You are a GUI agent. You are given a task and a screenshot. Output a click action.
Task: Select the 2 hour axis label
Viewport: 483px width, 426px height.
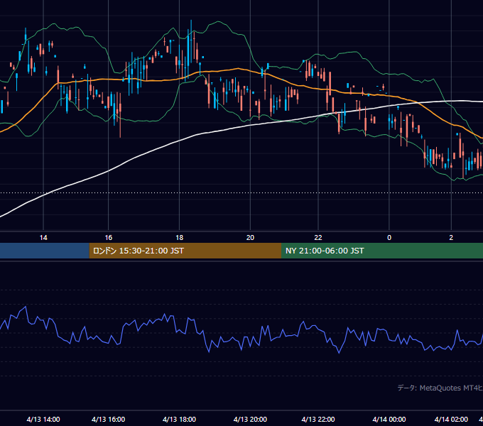(x=451, y=238)
